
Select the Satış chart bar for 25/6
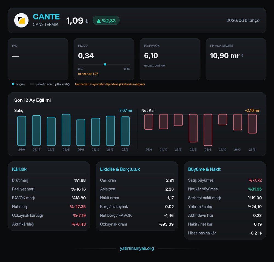point(66,130)
